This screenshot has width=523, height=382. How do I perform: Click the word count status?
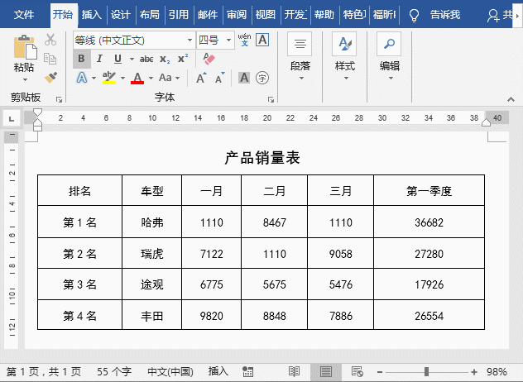coord(114,372)
